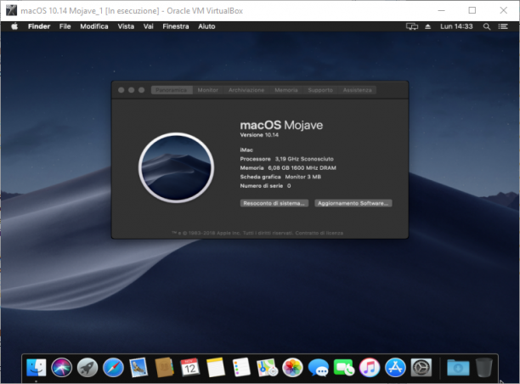Click the Processore 3,19 GHz line

(x=287, y=159)
